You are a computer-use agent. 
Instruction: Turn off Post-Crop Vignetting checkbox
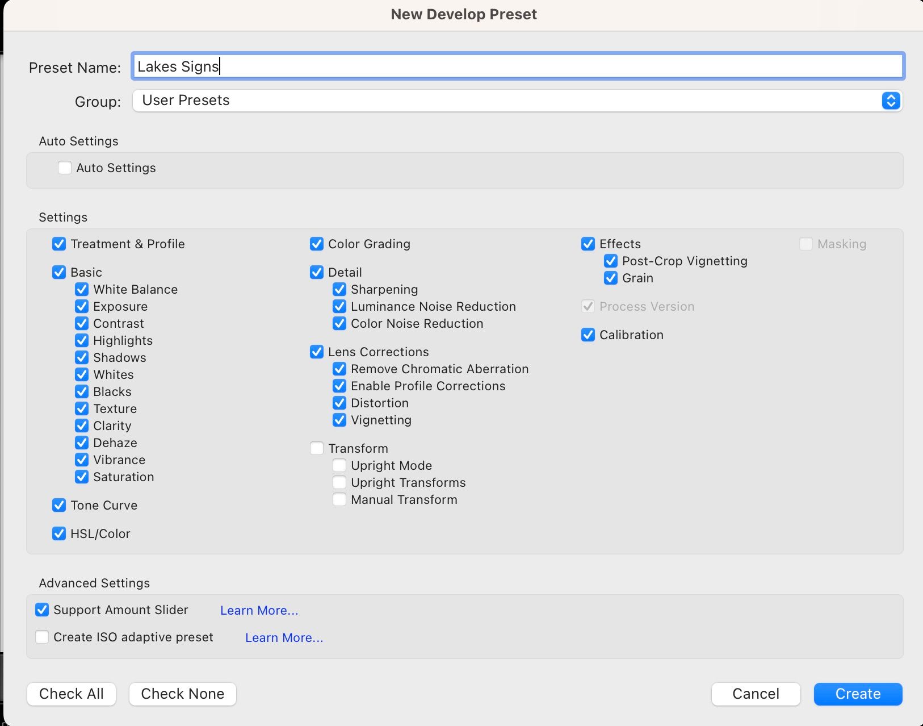coord(611,261)
